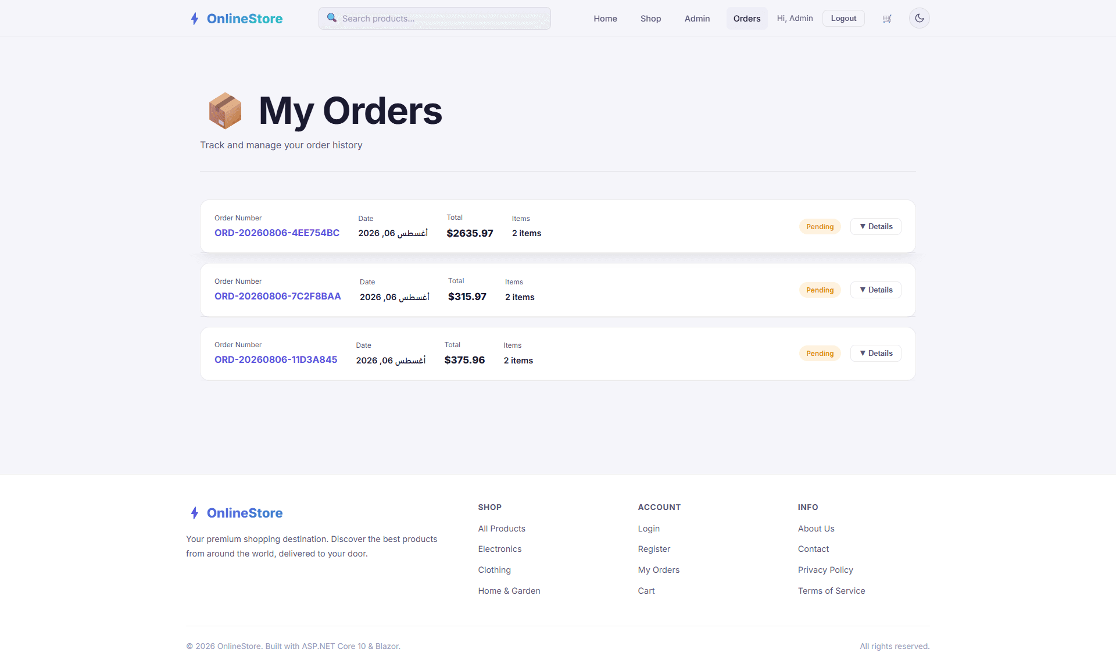Open Electronics footer link
The image size is (1116, 667).
(x=500, y=549)
